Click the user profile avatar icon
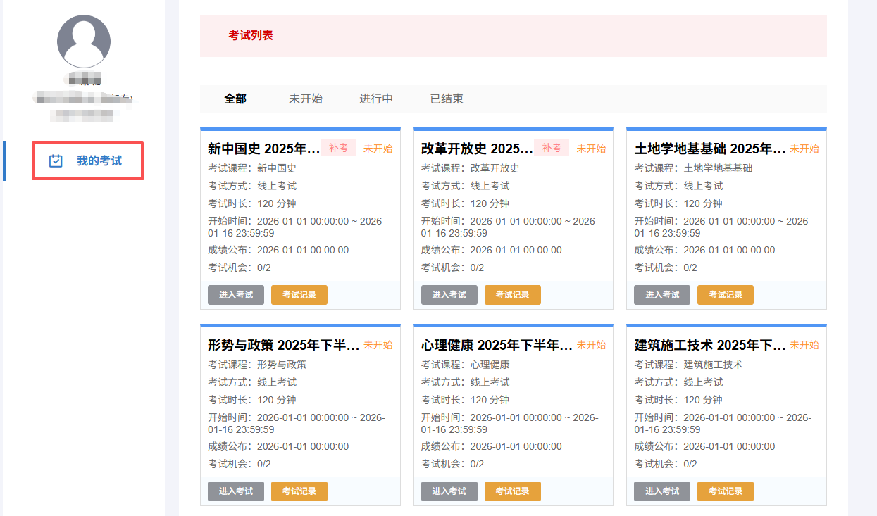The image size is (877, 516). pos(83,42)
